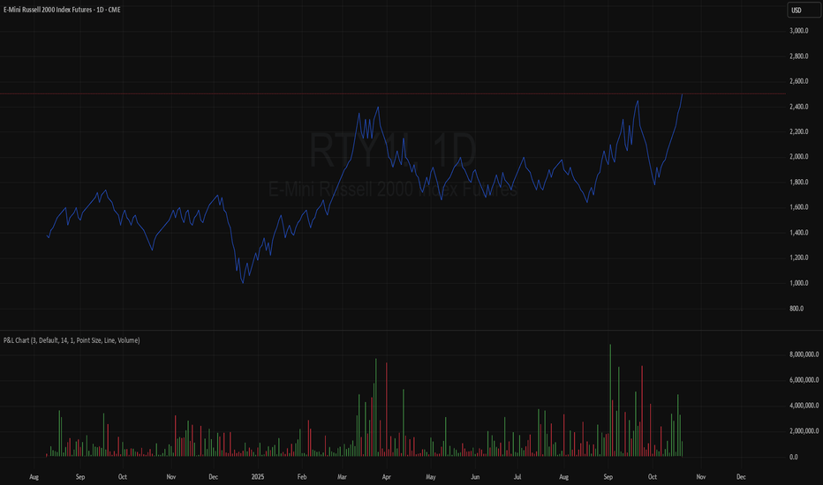Click the May marker on time axis
The width and height of the screenshot is (823, 485).
tap(430, 475)
